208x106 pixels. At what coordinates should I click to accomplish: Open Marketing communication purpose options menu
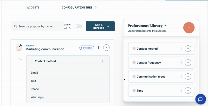pyautogui.click(x=99, y=48)
